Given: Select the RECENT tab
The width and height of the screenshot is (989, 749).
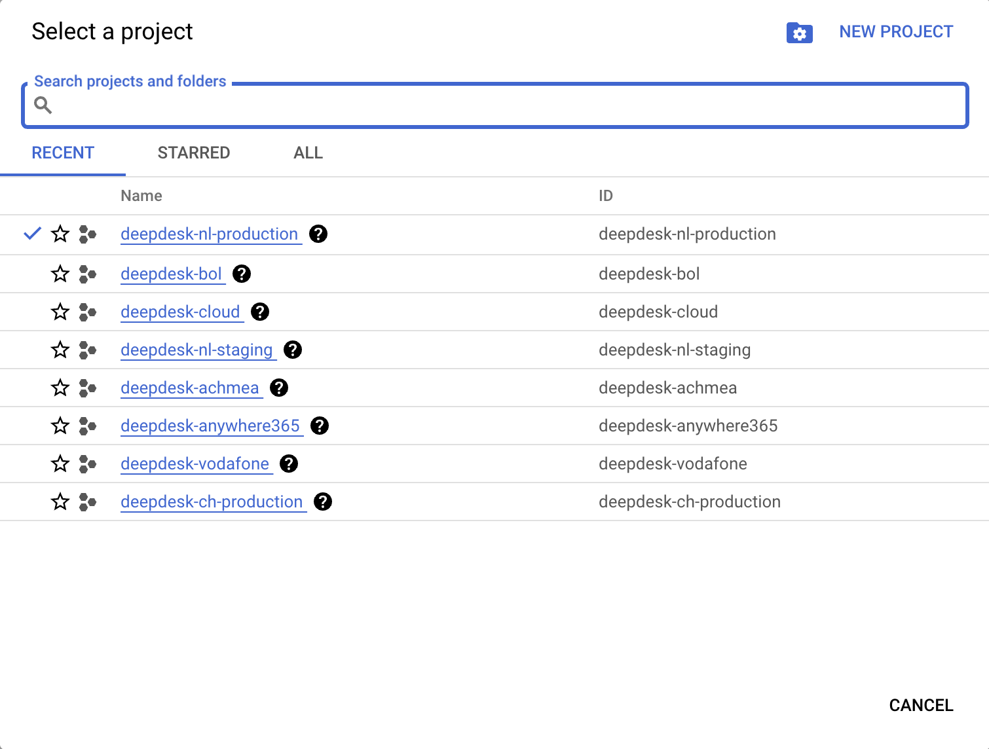Looking at the screenshot, I should [x=63, y=153].
